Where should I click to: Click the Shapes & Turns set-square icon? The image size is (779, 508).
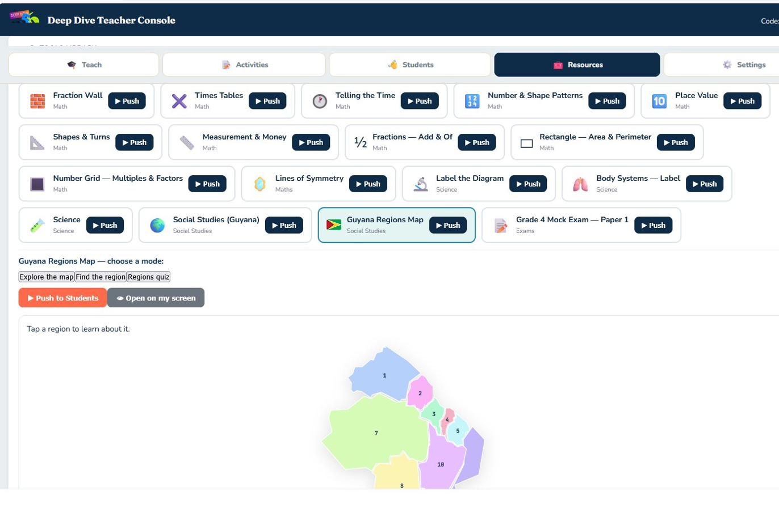click(x=37, y=142)
